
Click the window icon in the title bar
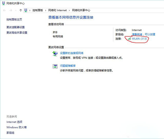3,4
